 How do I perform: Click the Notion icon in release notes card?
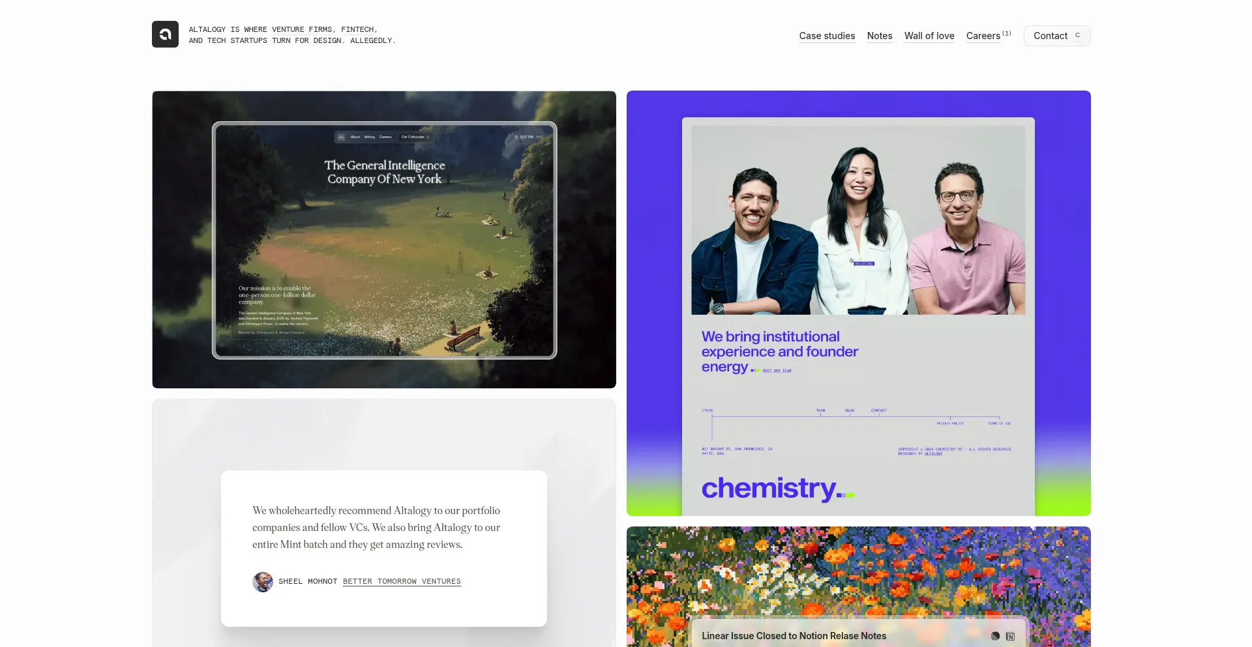point(1010,636)
